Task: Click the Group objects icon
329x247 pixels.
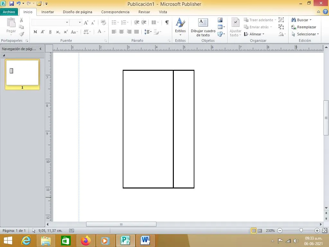Action: [281, 20]
